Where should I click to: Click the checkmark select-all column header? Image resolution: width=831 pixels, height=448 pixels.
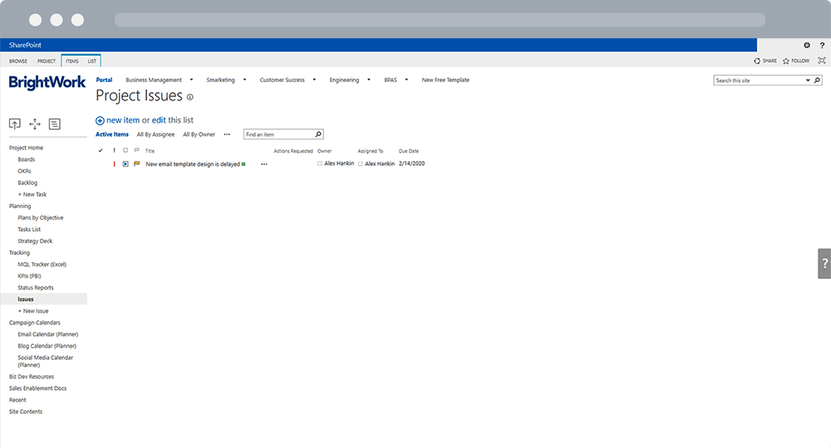(101, 151)
